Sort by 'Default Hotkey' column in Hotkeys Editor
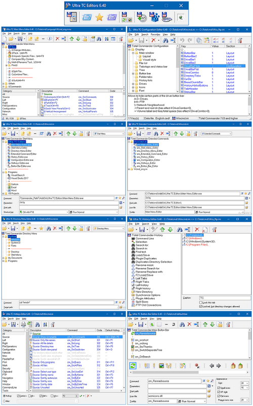The height and width of the screenshot is (406, 253). click(113, 330)
